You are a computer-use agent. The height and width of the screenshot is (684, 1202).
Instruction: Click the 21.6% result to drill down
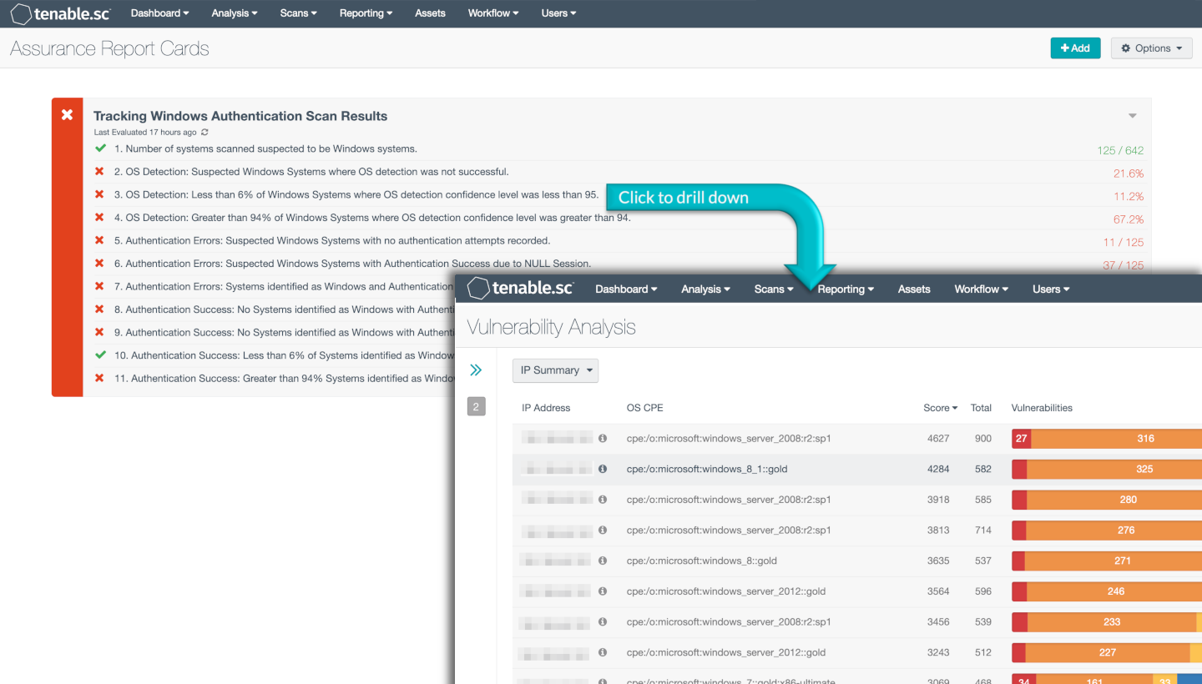point(1129,174)
